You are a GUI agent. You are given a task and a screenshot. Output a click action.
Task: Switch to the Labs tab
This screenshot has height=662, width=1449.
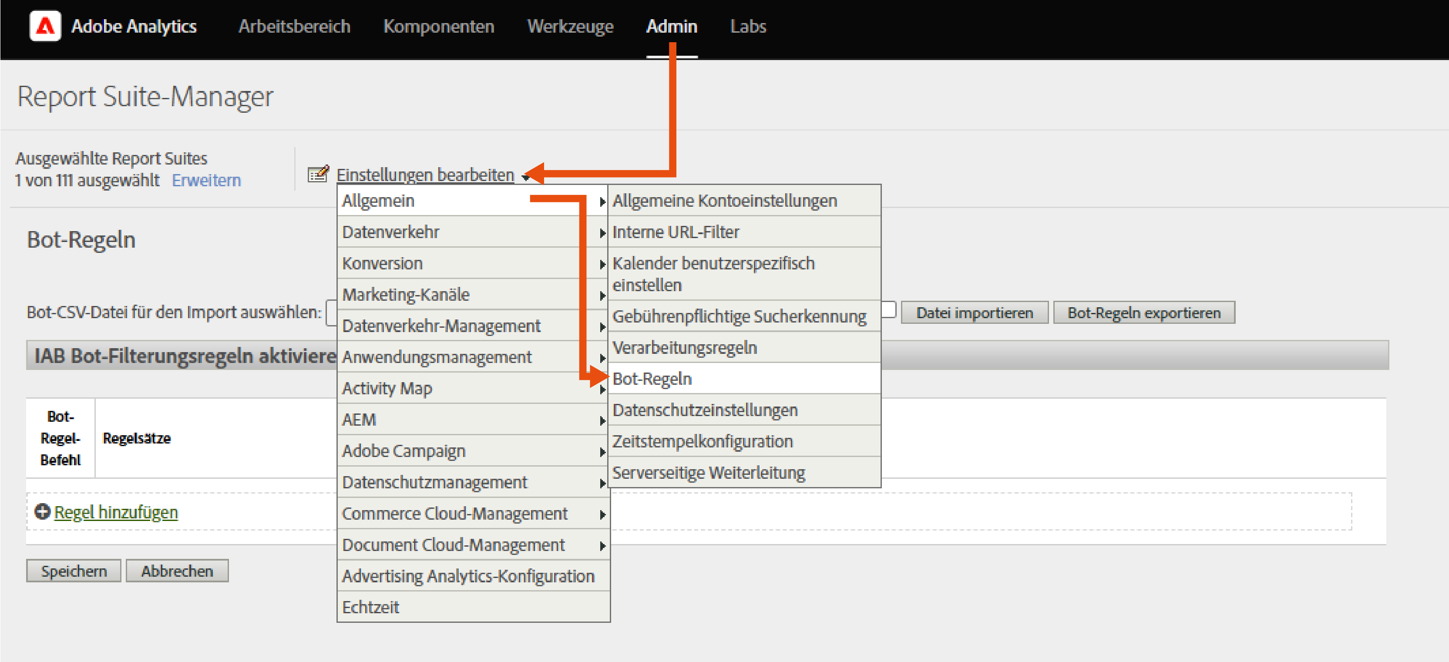pyautogui.click(x=748, y=27)
